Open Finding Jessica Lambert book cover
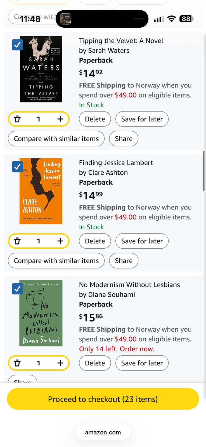Screen dimensions: 206x447 [41, 191]
